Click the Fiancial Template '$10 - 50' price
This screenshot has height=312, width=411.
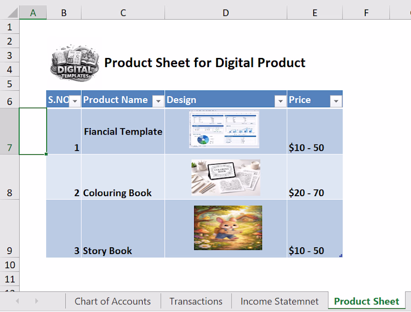(x=315, y=131)
